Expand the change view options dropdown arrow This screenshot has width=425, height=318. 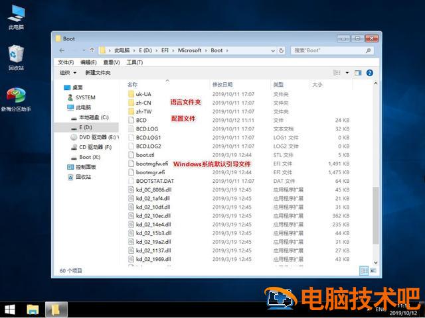click(347, 73)
